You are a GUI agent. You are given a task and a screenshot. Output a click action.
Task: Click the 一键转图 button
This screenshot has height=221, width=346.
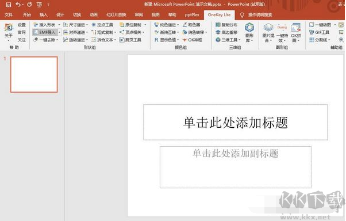point(320,25)
